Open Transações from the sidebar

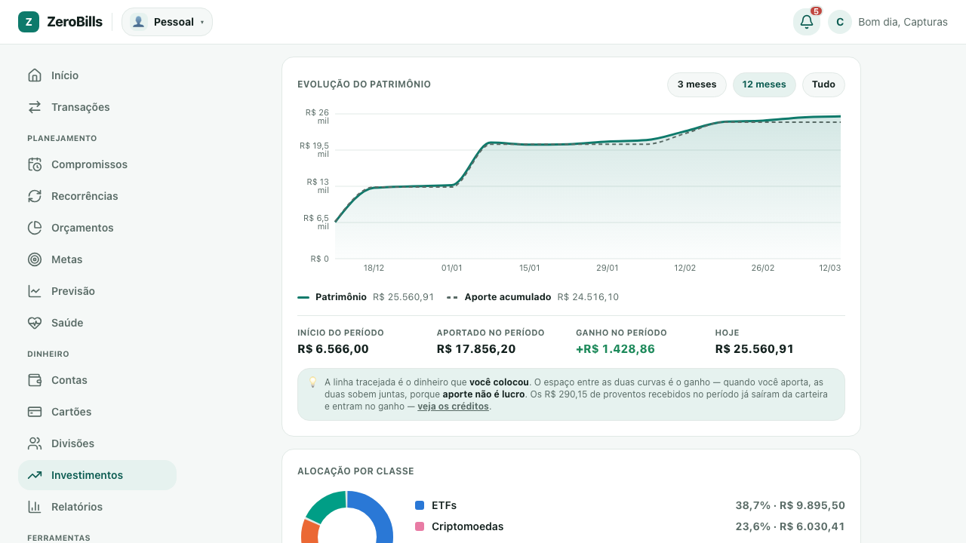[97, 107]
